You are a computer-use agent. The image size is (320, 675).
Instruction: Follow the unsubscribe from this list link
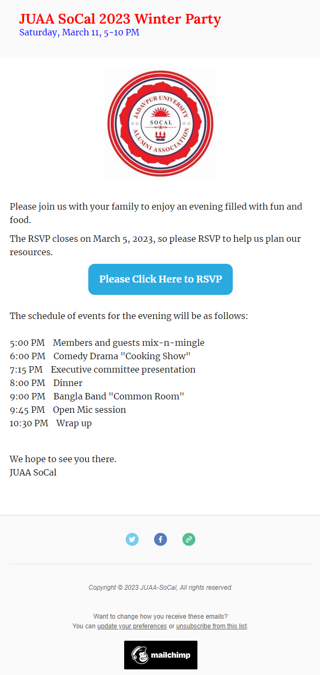pos(211,626)
